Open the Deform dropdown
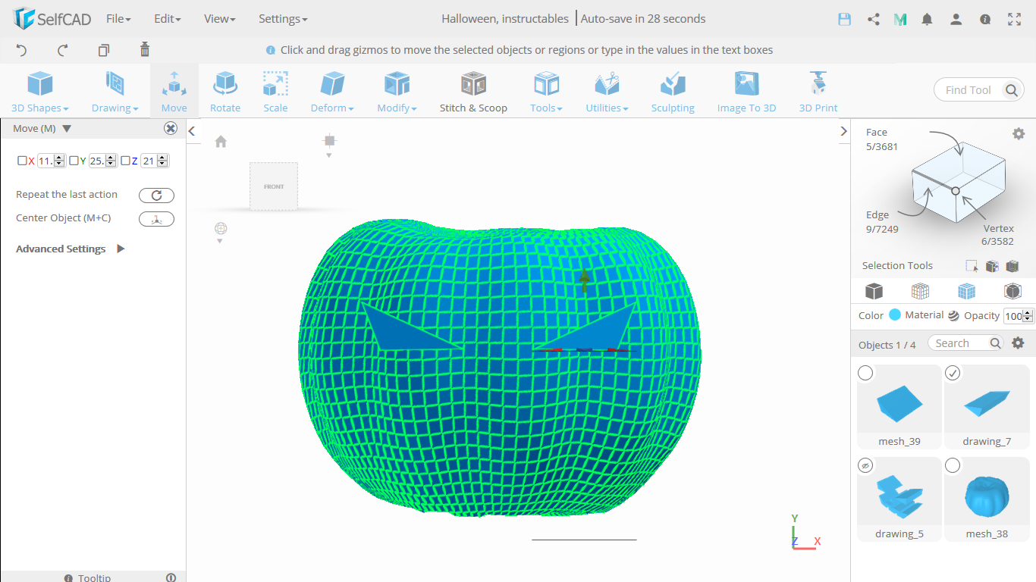 (332, 91)
